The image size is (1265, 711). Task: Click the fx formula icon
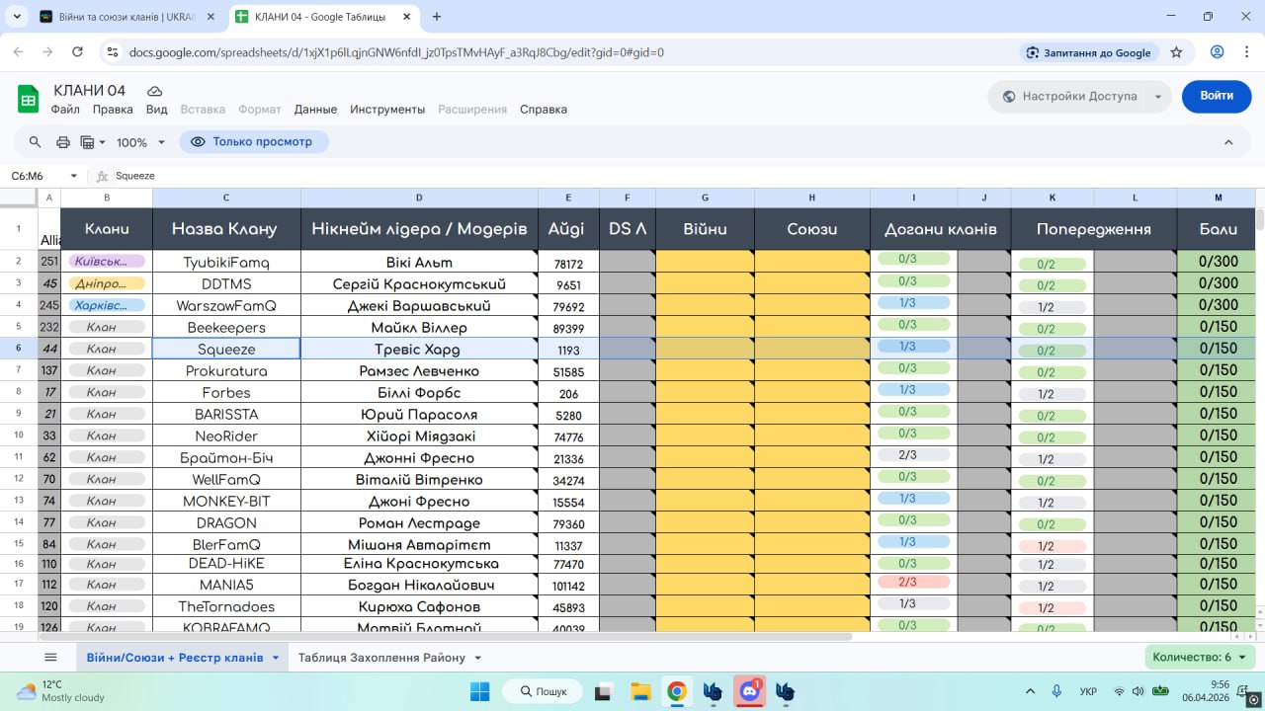(102, 176)
